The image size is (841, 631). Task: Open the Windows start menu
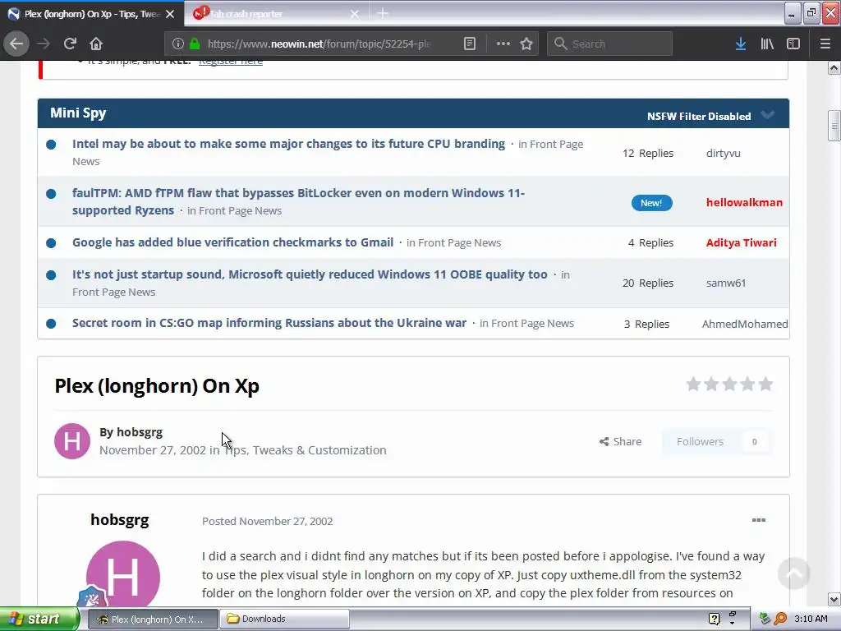click(x=39, y=619)
